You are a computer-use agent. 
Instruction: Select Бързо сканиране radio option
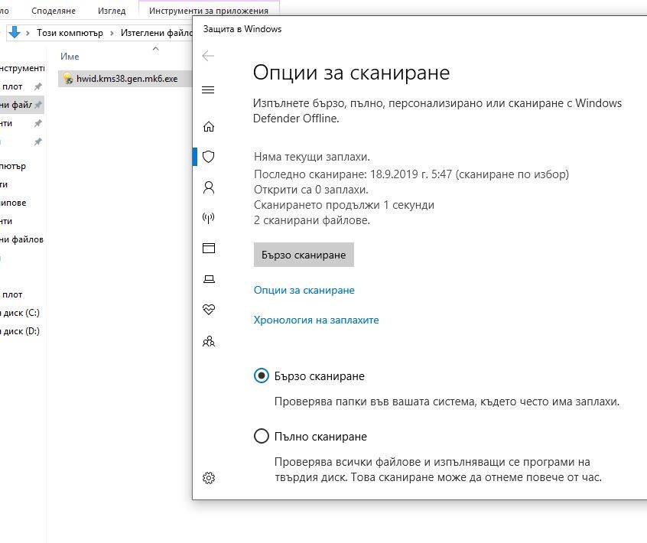pyautogui.click(x=262, y=376)
